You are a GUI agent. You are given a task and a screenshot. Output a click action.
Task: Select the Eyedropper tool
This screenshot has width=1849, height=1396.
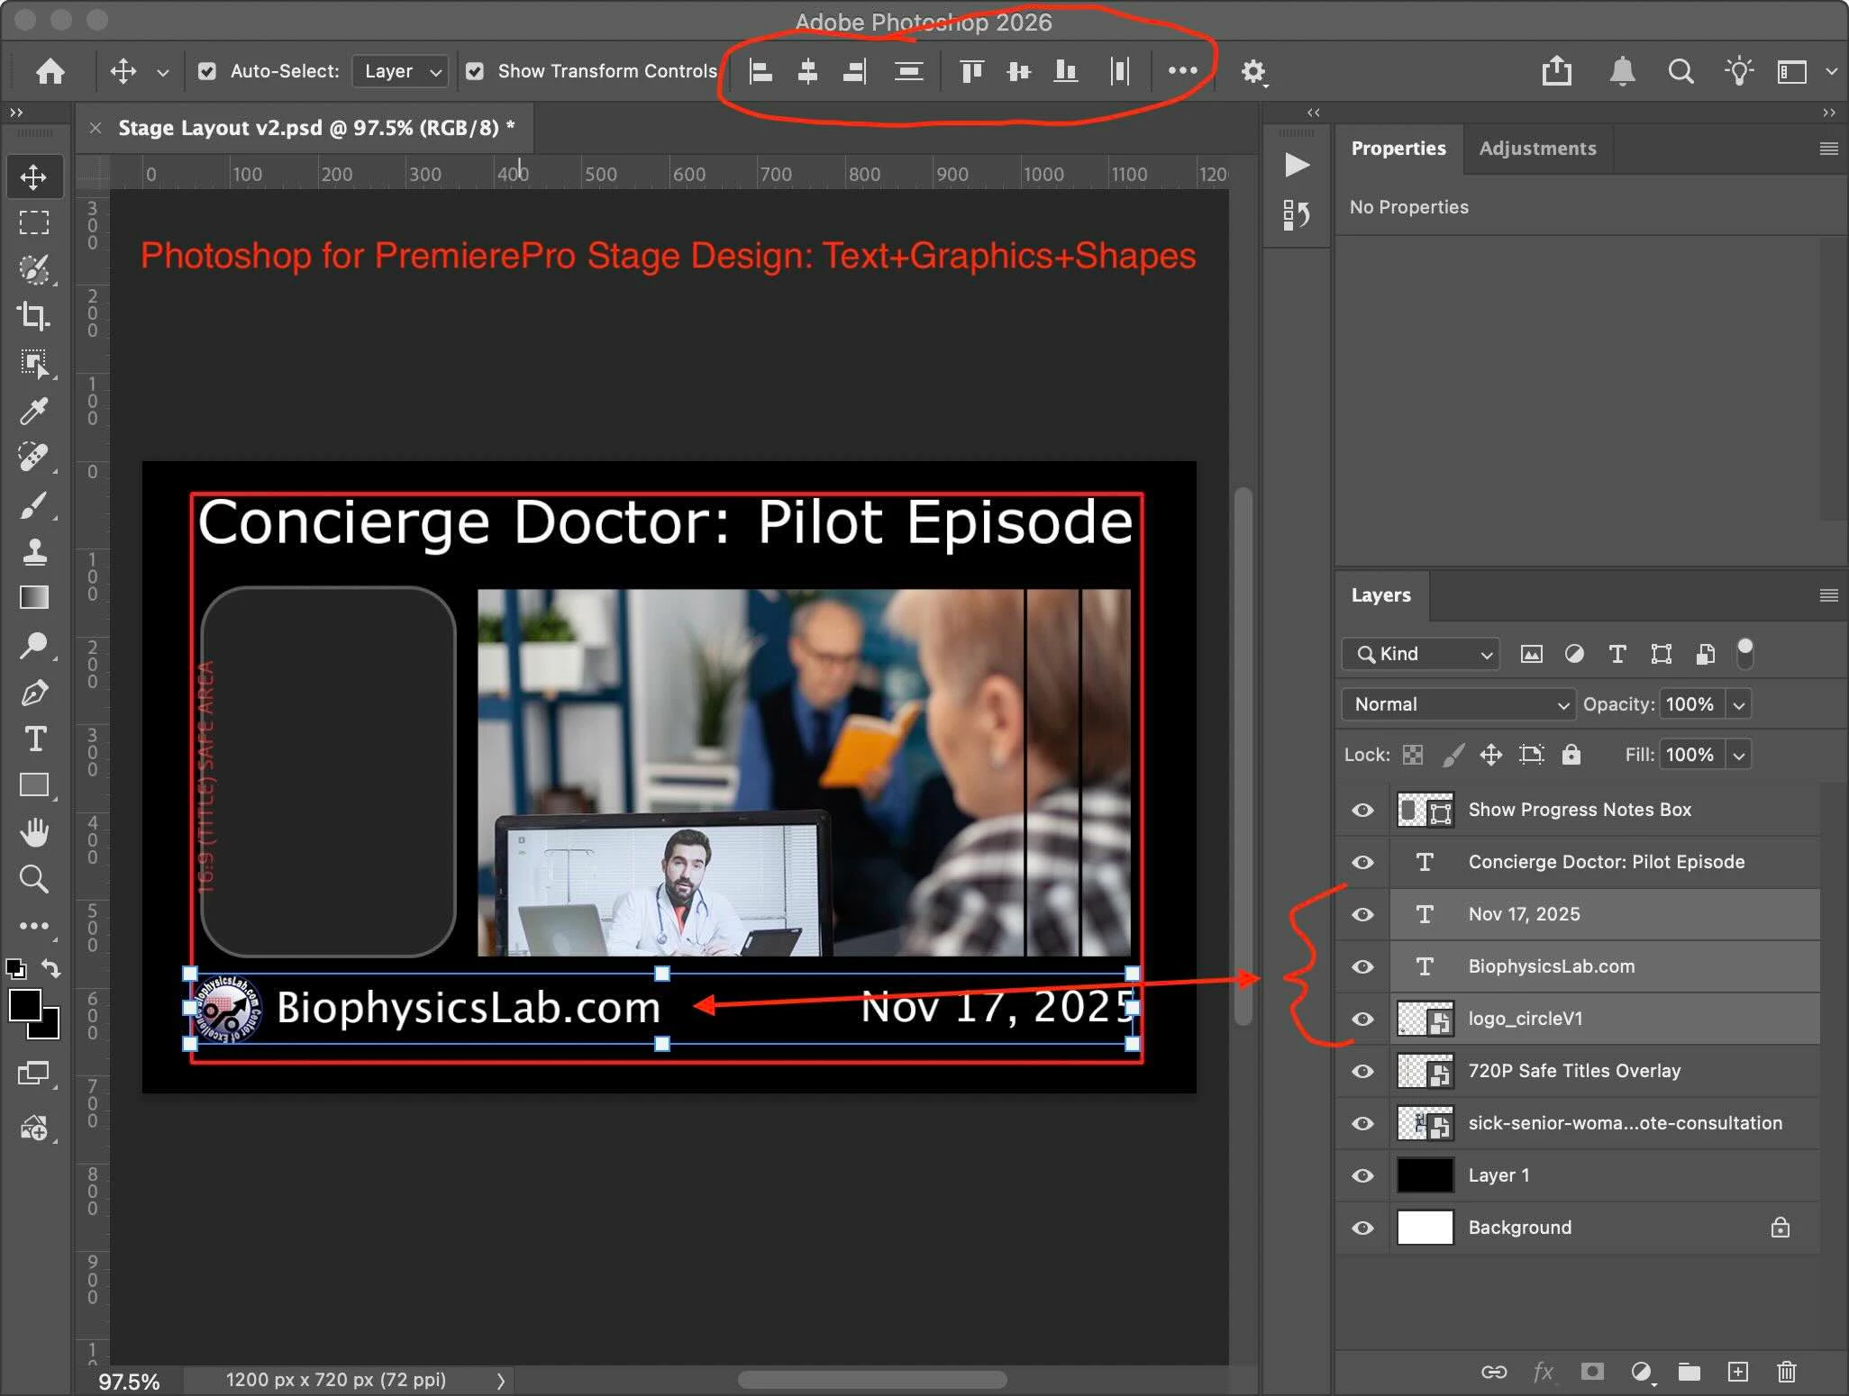(x=33, y=411)
